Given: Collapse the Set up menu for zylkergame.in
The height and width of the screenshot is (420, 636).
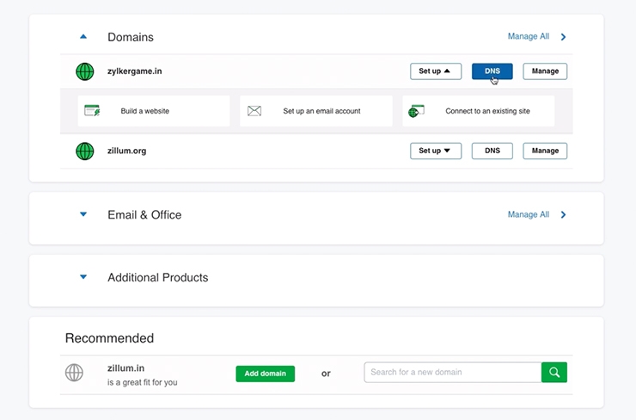Looking at the screenshot, I should click(435, 71).
